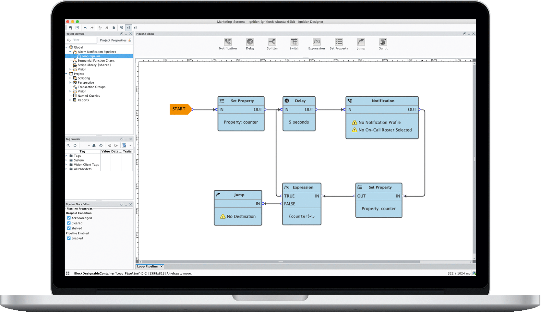This screenshot has width=541, height=312.
Task: Expand the Perspective node arrow
Action: coord(70,83)
